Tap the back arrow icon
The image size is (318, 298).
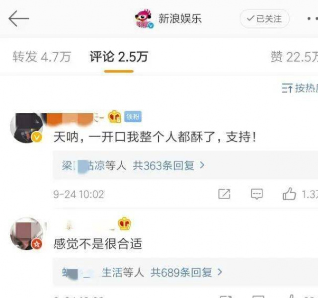pos(19,19)
